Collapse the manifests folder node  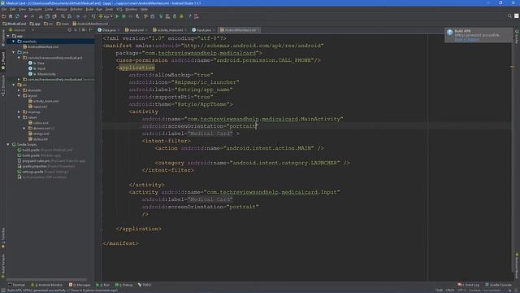click(14, 42)
